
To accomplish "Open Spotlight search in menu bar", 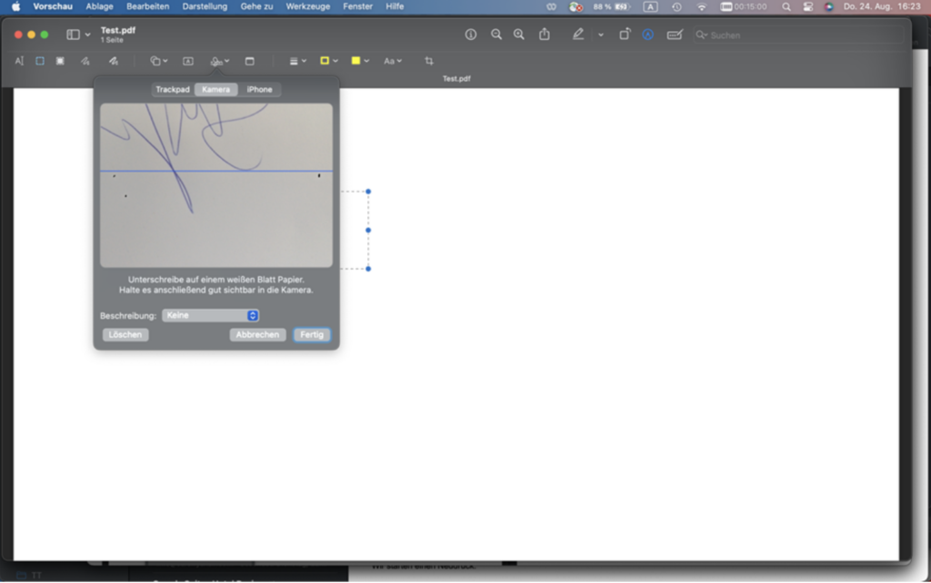I will (x=786, y=7).
